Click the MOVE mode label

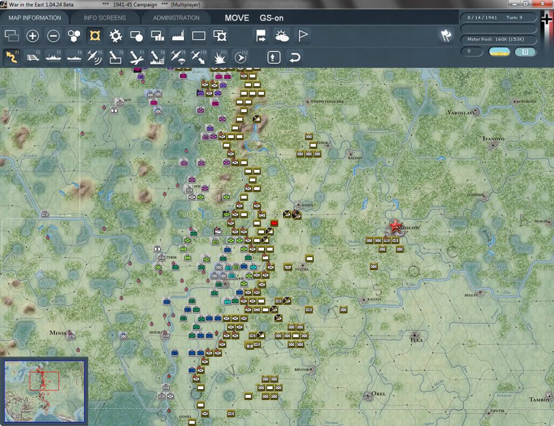(x=237, y=18)
